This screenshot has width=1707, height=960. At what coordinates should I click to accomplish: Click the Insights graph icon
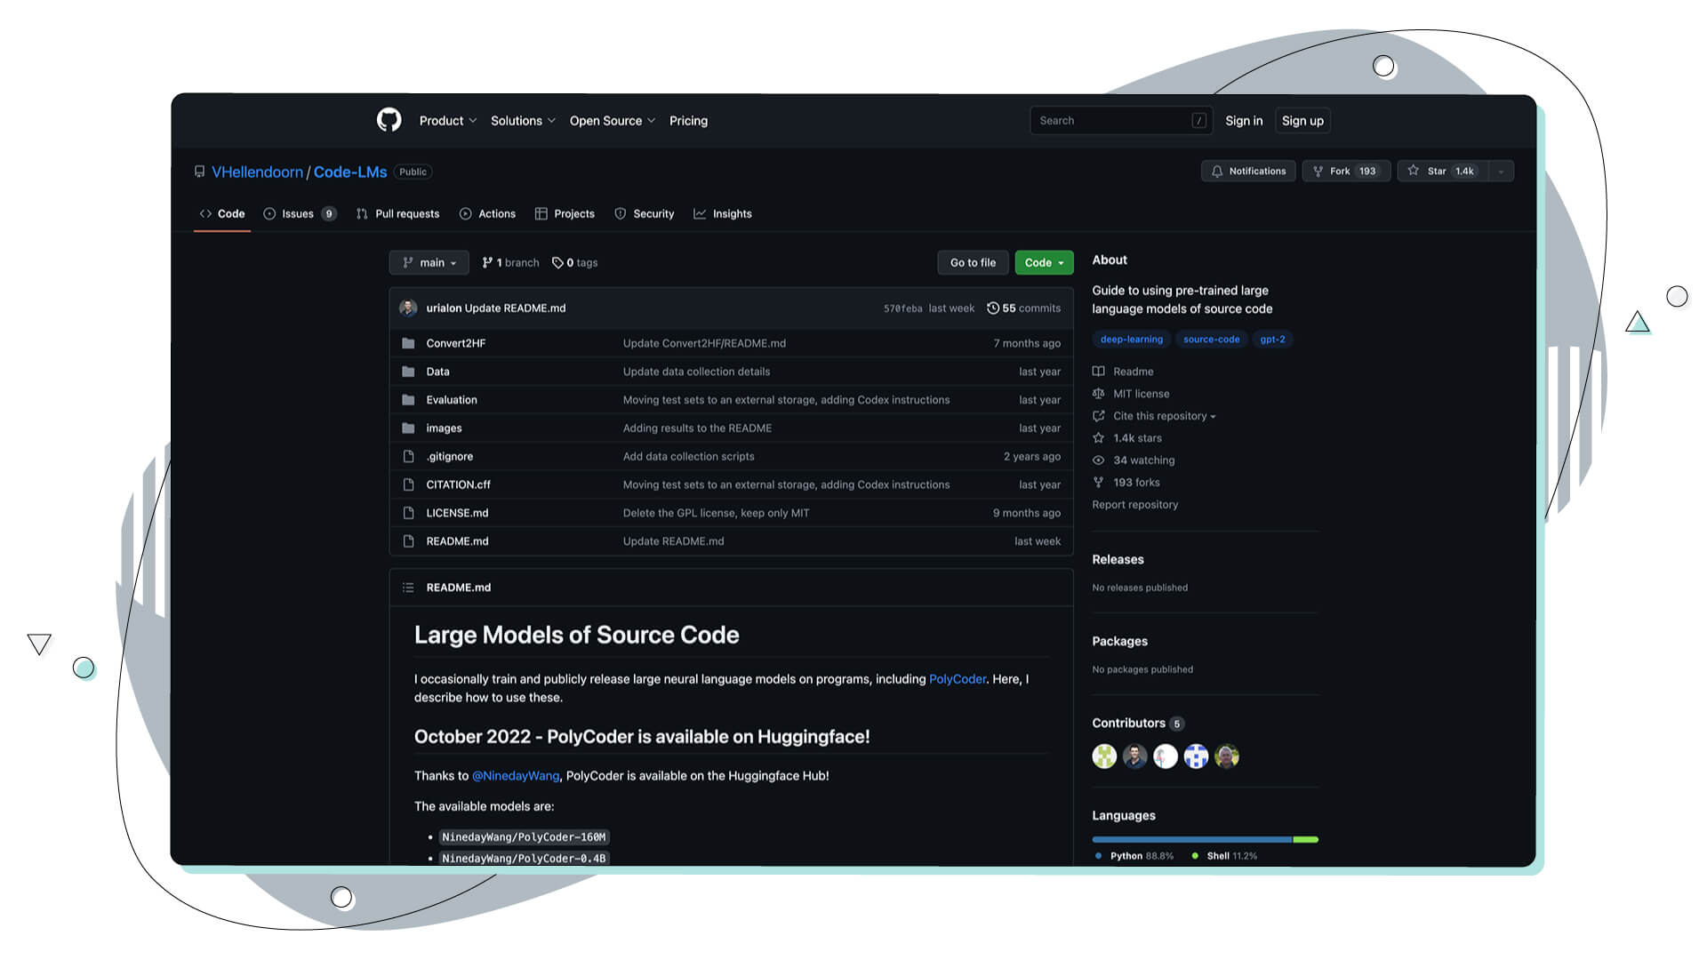[x=701, y=213]
